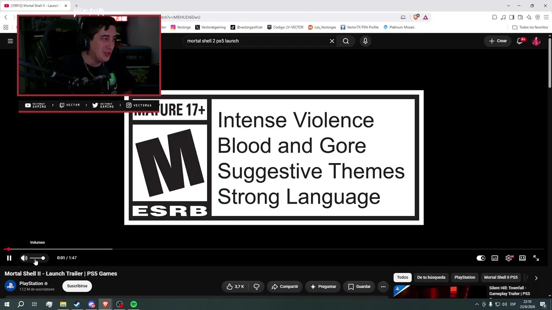Image resolution: width=552 pixels, height=310 pixels.
Task: Expand the 'Todos los favoritos' folder
Action: point(530,27)
